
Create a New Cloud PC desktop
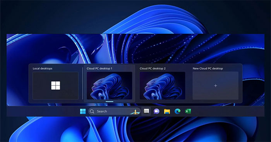click(x=216, y=86)
